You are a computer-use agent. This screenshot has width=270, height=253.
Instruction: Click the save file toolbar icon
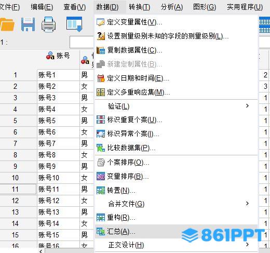click(28, 24)
